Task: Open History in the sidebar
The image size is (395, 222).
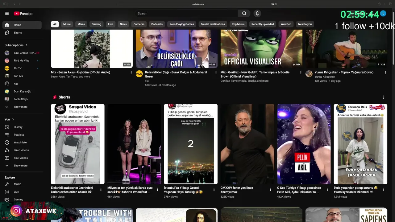Action: click(x=22, y=127)
